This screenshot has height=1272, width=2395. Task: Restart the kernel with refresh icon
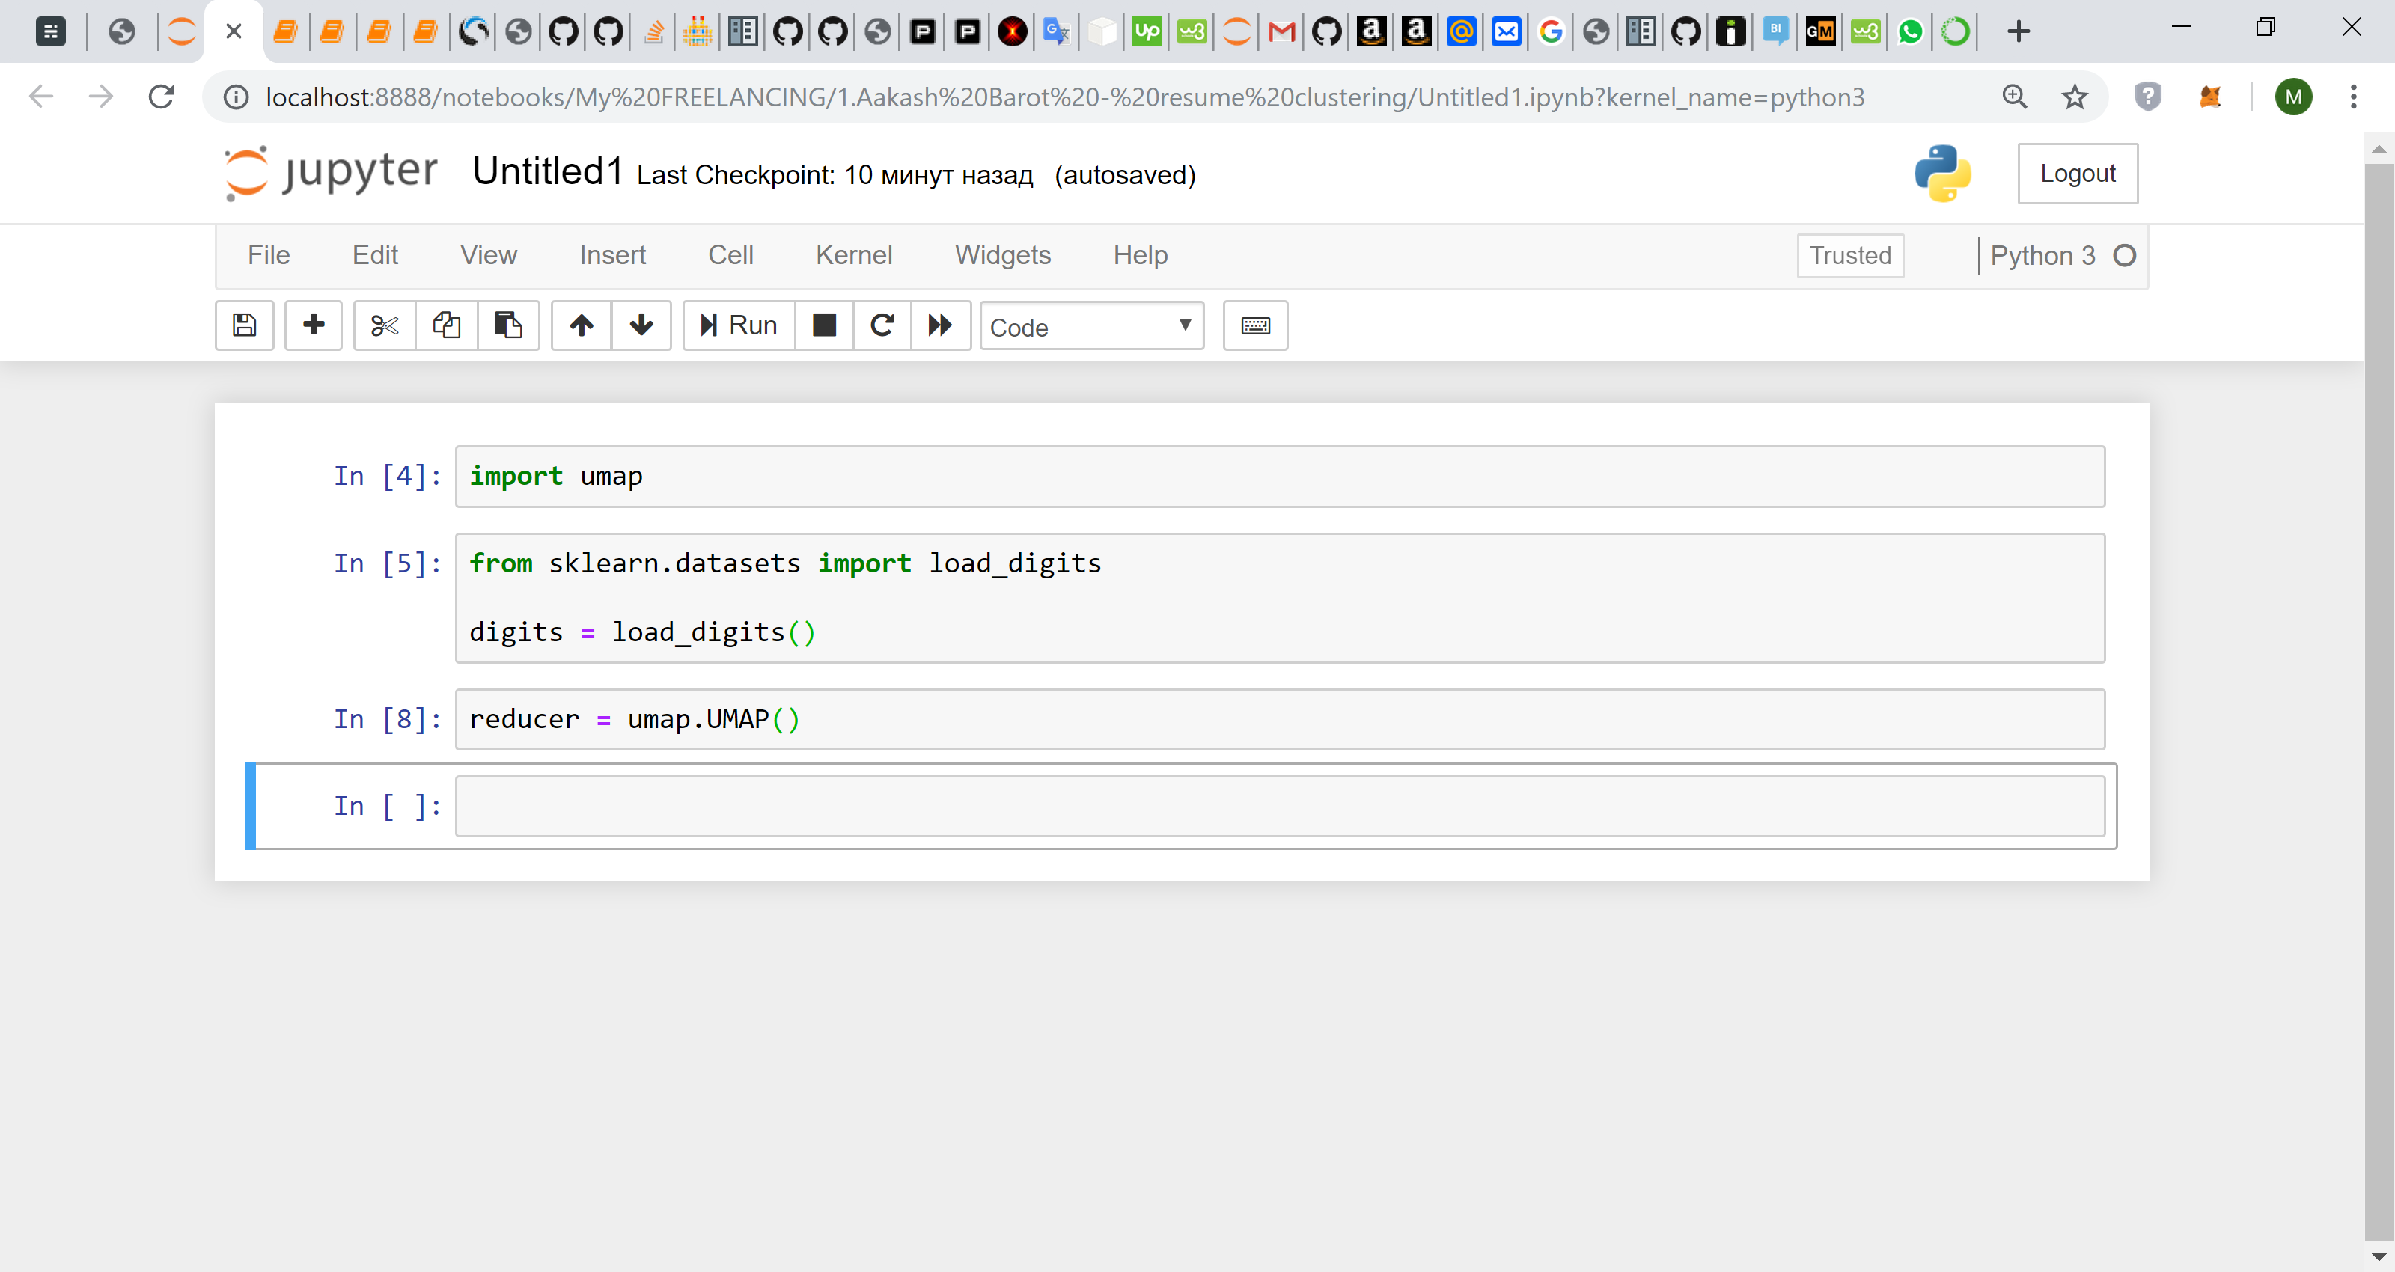point(882,325)
